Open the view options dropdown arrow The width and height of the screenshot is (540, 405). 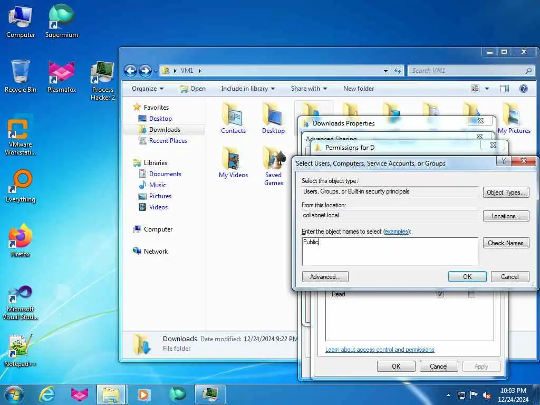[487, 89]
